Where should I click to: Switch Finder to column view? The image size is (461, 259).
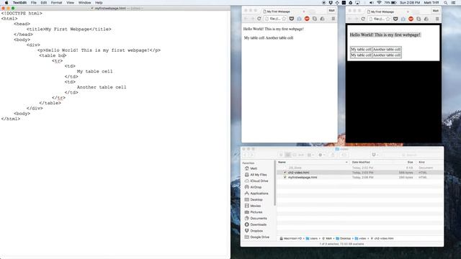click(x=295, y=155)
